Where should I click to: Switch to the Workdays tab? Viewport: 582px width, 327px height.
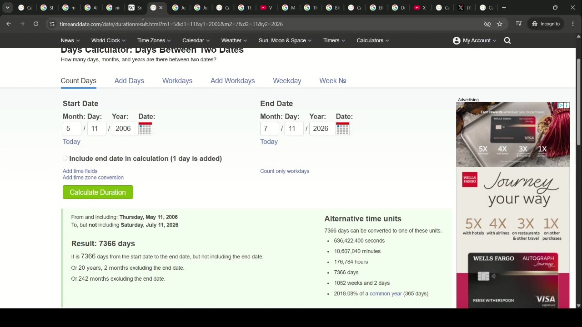pyautogui.click(x=177, y=81)
